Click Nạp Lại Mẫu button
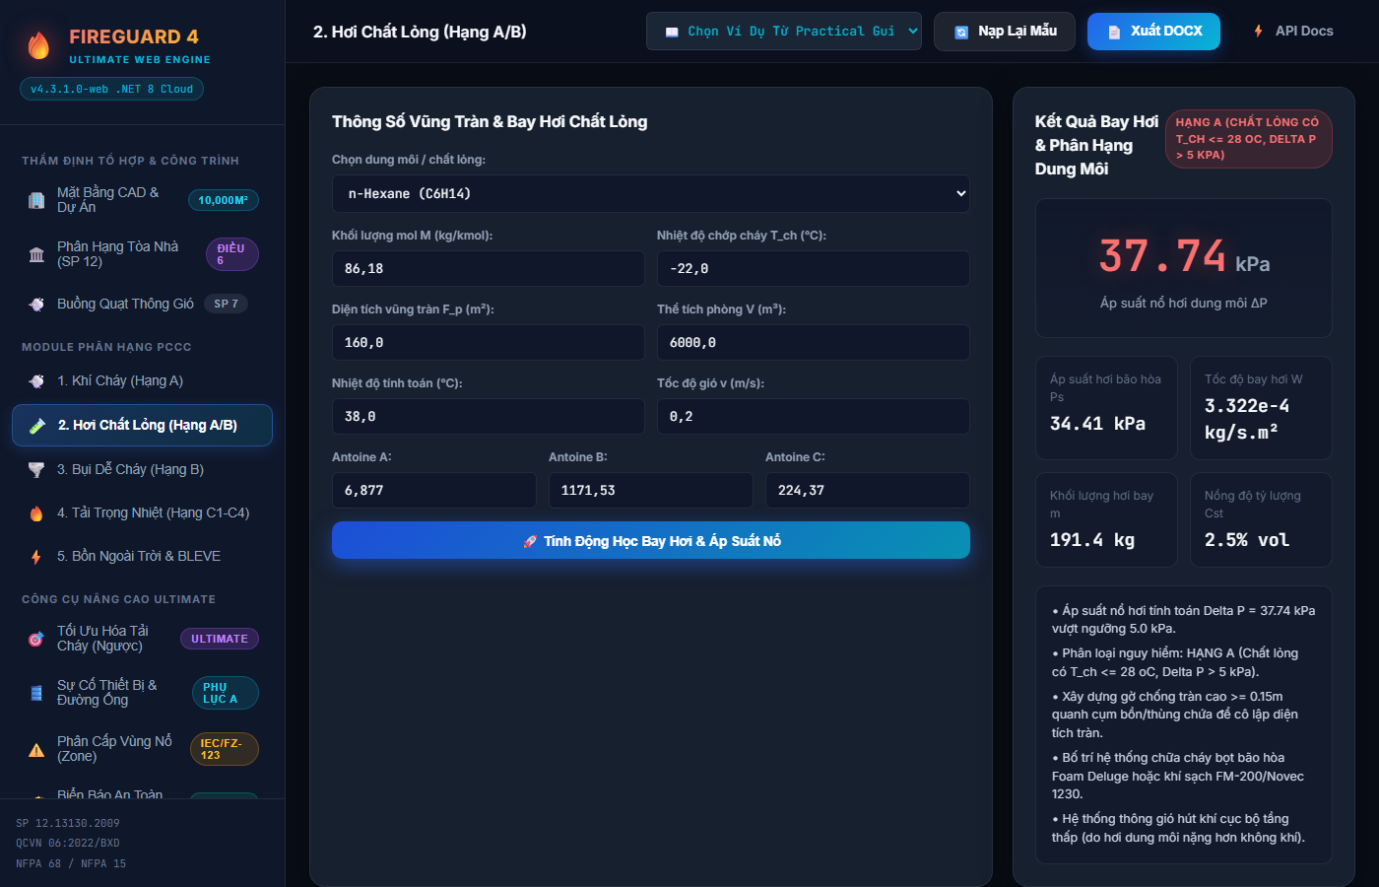Viewport: 1379px width, 887px height. coord(1005,32)
